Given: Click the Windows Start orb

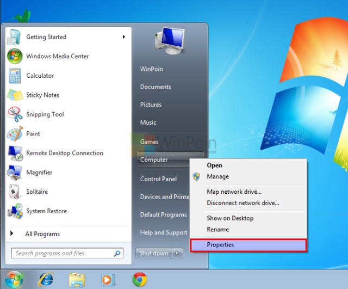Looking at the screenshot, I should pyautogui.click(x=14, y=279).
